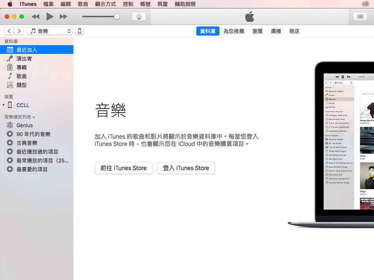Click the gear icon beside 90 年代的音樂
The image size is (374, 280).
pyautogui.click(x=10, y=134)
